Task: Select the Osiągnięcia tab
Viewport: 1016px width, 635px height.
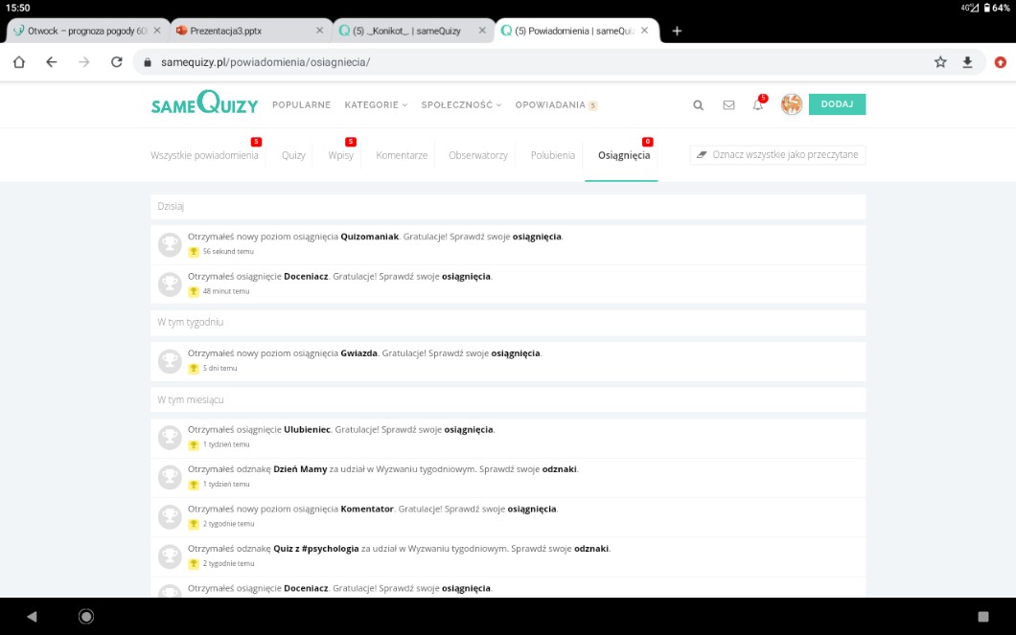Action: (x=624, y=155)
